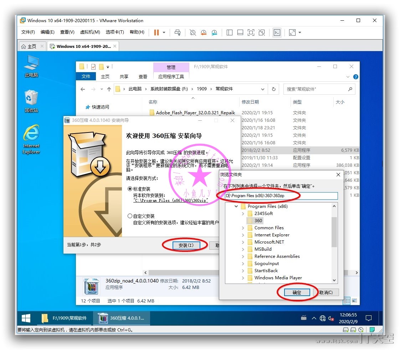Choose the 自定义安装 radio option
The height and width of the screenshot is (350, 400).
tap(130, 216)
